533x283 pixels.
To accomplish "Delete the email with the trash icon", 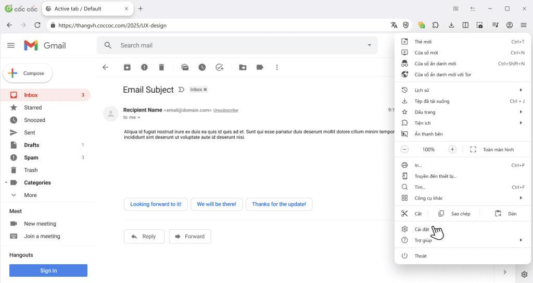I will 161,67.
